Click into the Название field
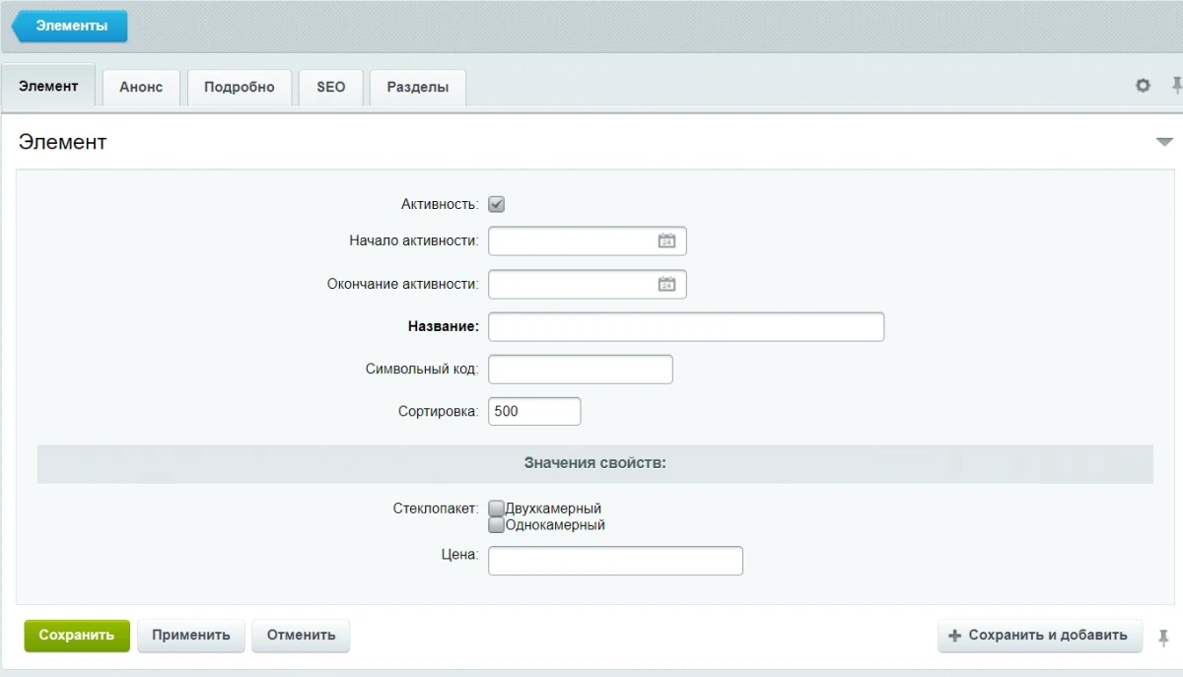This screenshot has height=677, width=1183. (686, 326)
